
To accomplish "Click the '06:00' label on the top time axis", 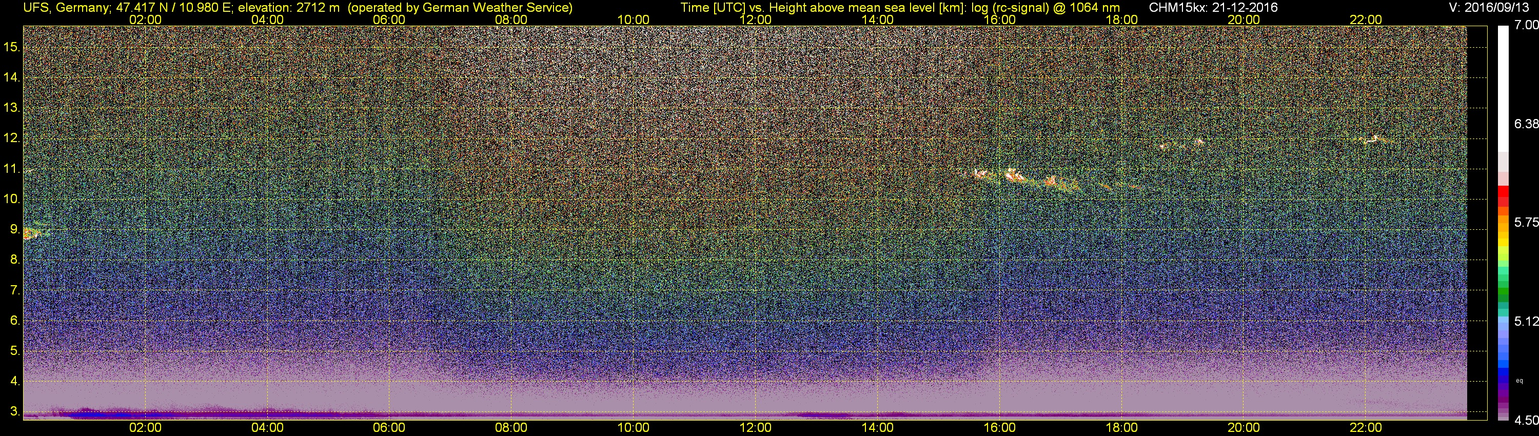I will (389, 19).
